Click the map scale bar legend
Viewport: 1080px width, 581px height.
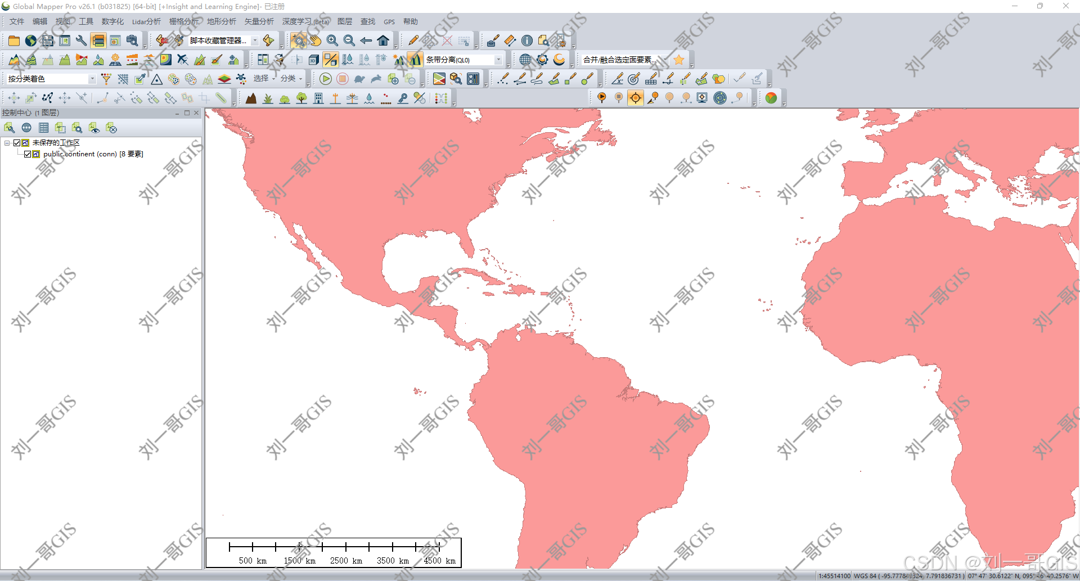point(334,552)
